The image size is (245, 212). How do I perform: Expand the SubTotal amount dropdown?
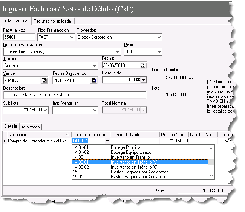pos(46,110)
